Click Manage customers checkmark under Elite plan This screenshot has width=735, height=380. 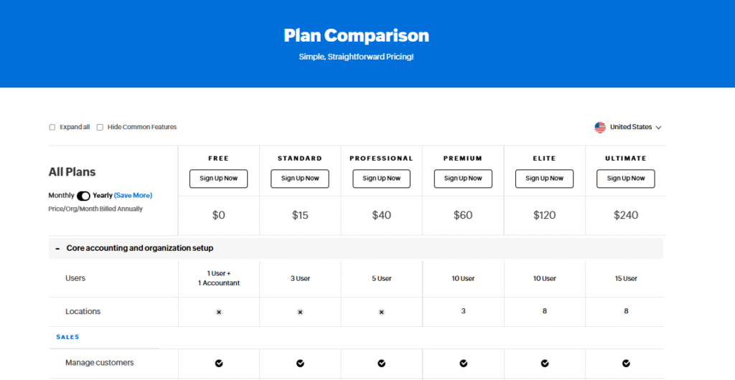coord(545,364)
